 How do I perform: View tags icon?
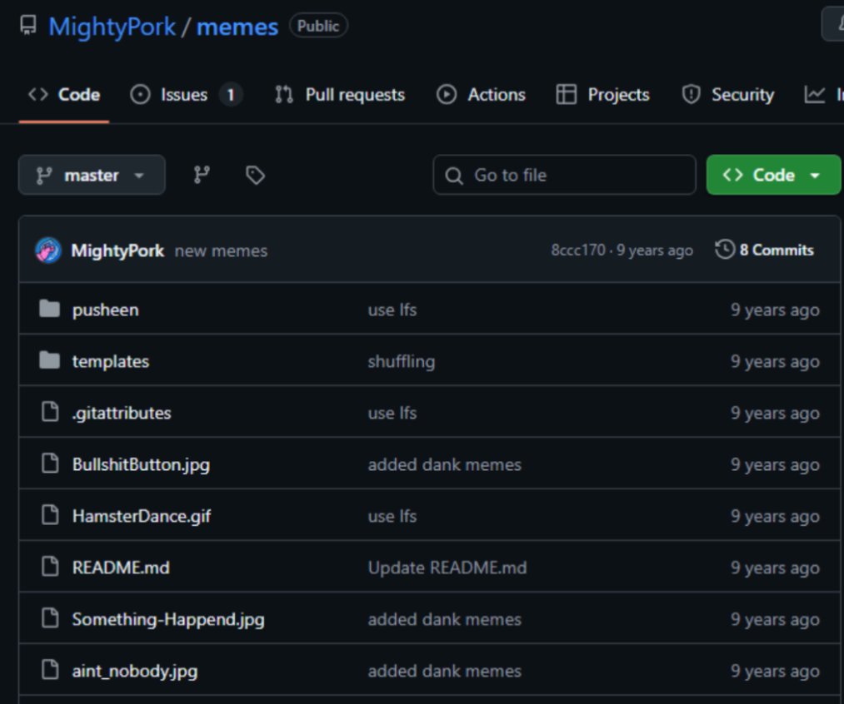point(255,175)
